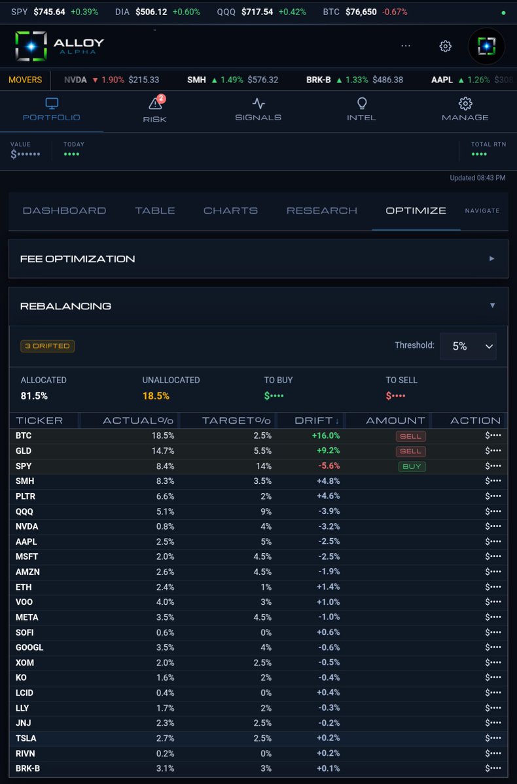517x784 pixels.
Task: Select the RIVN ticker row
Action: tap(258, 753)
